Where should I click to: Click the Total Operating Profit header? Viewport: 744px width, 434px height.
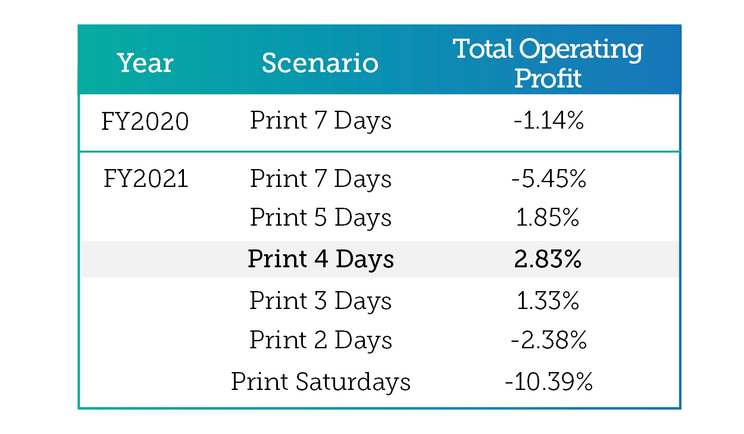point(548,64)
